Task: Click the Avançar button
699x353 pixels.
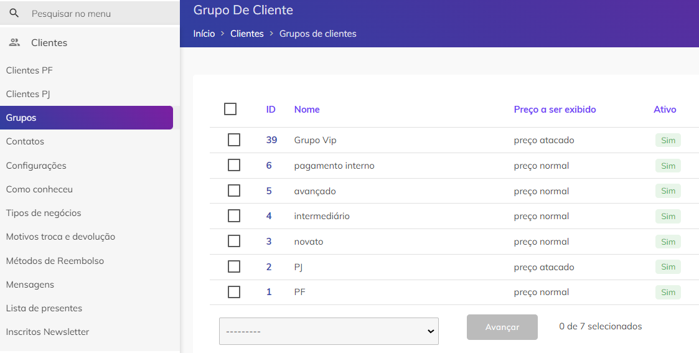Action: (x=502, y=327)
